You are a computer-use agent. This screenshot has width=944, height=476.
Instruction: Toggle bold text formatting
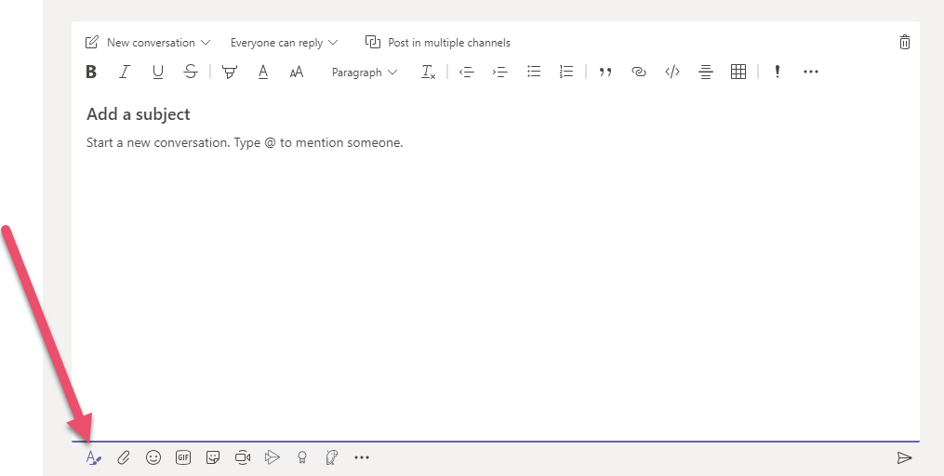(91, 72)
